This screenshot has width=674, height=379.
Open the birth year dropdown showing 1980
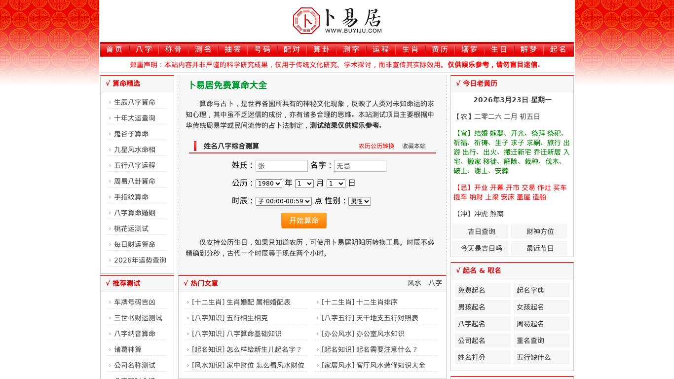point(268,183)
